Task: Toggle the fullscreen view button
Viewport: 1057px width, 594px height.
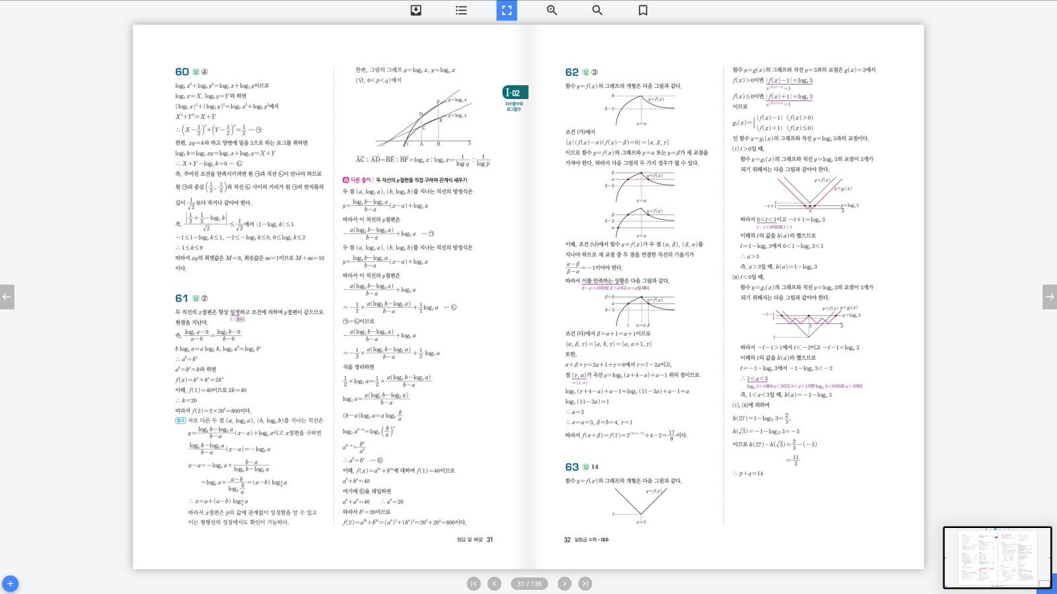Action: (x=507, y=11)
